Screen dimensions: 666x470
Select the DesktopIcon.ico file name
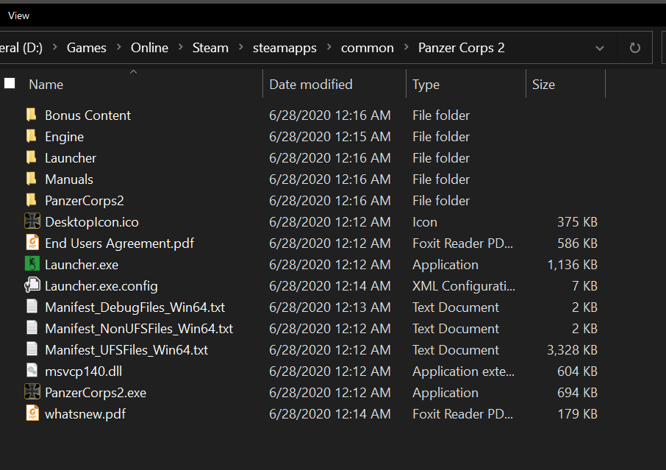point(92,222)
